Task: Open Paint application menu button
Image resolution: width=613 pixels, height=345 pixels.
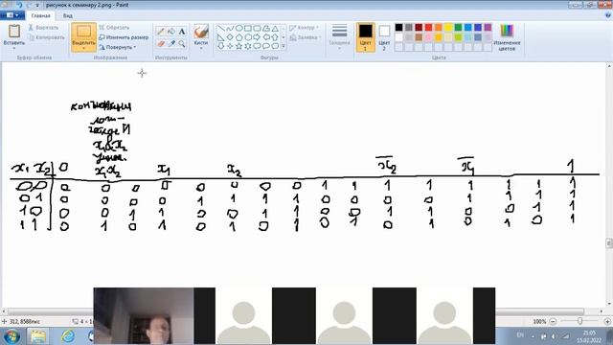Action: [12, 15]
